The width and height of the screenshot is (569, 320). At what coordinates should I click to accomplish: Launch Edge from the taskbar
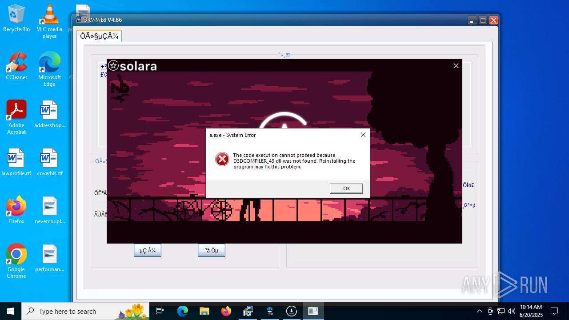[x=183, y=311]
